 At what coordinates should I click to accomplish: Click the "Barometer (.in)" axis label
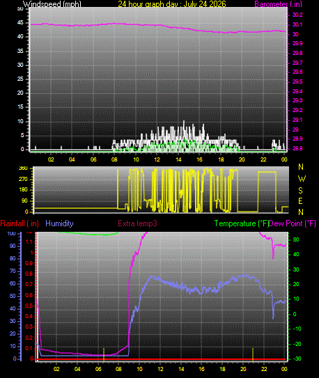point(278,4)
